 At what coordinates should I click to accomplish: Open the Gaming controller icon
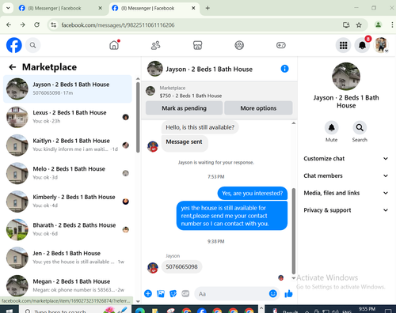(280, 45)
